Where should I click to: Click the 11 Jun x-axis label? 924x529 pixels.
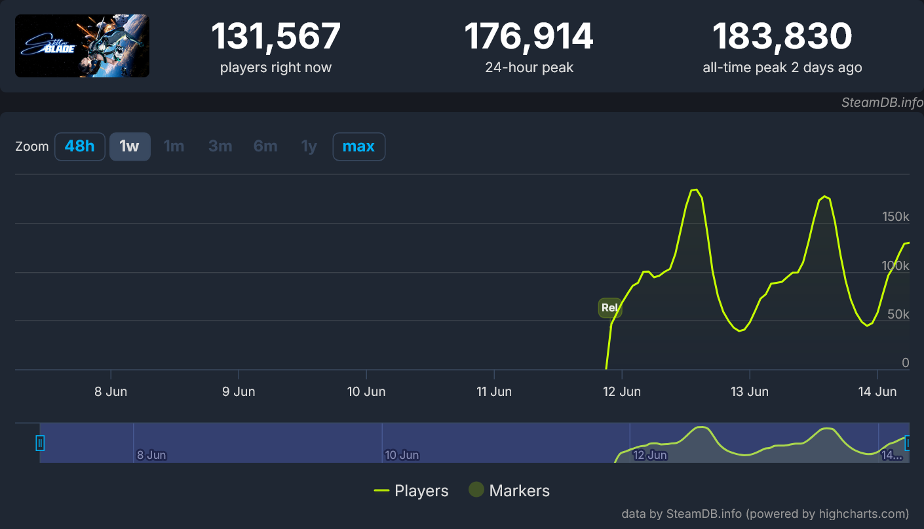pyautogui.click(x=494, y=391)
